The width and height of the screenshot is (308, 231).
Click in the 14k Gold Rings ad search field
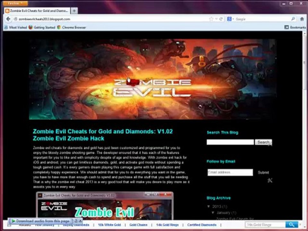[265, 225]
